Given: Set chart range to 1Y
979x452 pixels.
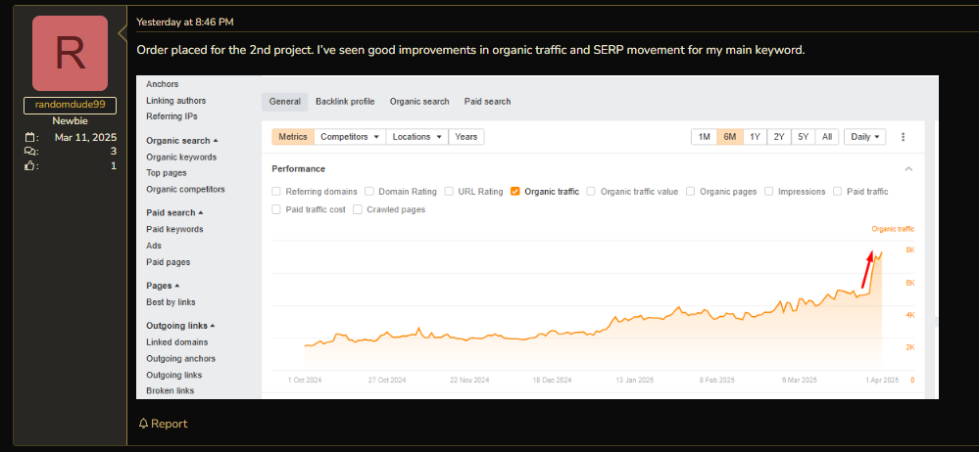Looking at the screenshot, I should pyautogui.click(x=755, y=137).
